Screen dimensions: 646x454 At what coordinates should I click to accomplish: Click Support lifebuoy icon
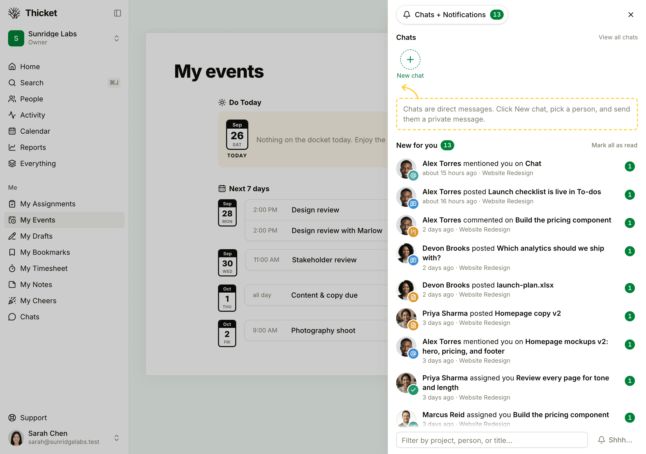tap(12, 417)
